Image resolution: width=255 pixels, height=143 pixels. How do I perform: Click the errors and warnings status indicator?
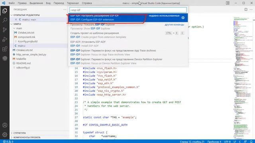(x=8, y=141)
